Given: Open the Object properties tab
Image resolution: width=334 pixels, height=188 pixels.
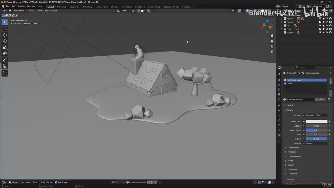Looking at the screenshot, I should click(x=279, y=106).
